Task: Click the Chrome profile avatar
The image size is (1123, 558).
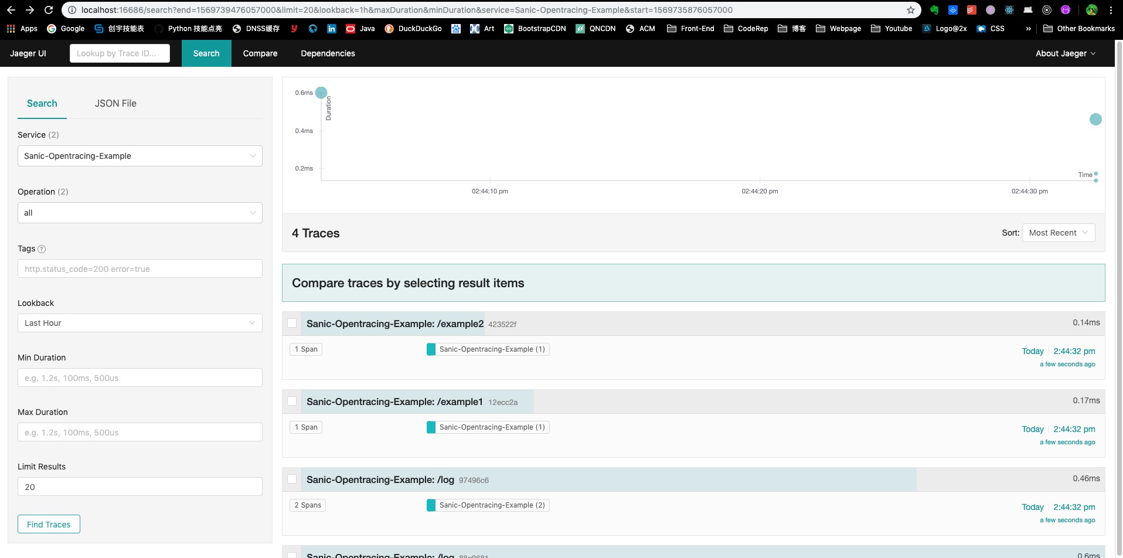Action: (x=1091, y=10)
